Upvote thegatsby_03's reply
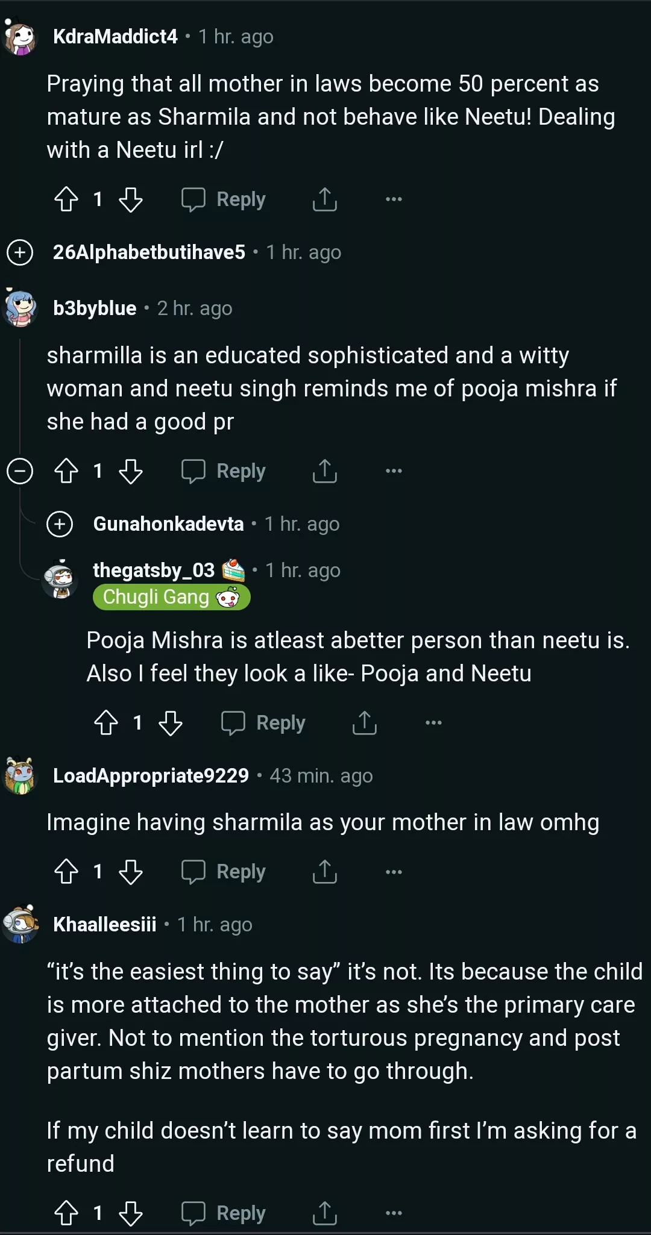 [106, 723]
